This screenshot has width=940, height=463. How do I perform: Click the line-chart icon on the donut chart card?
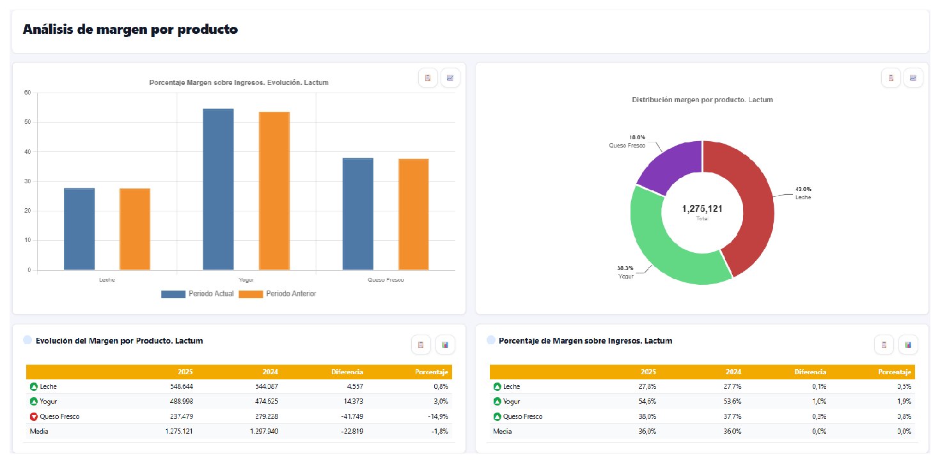[x=913, y=78]
